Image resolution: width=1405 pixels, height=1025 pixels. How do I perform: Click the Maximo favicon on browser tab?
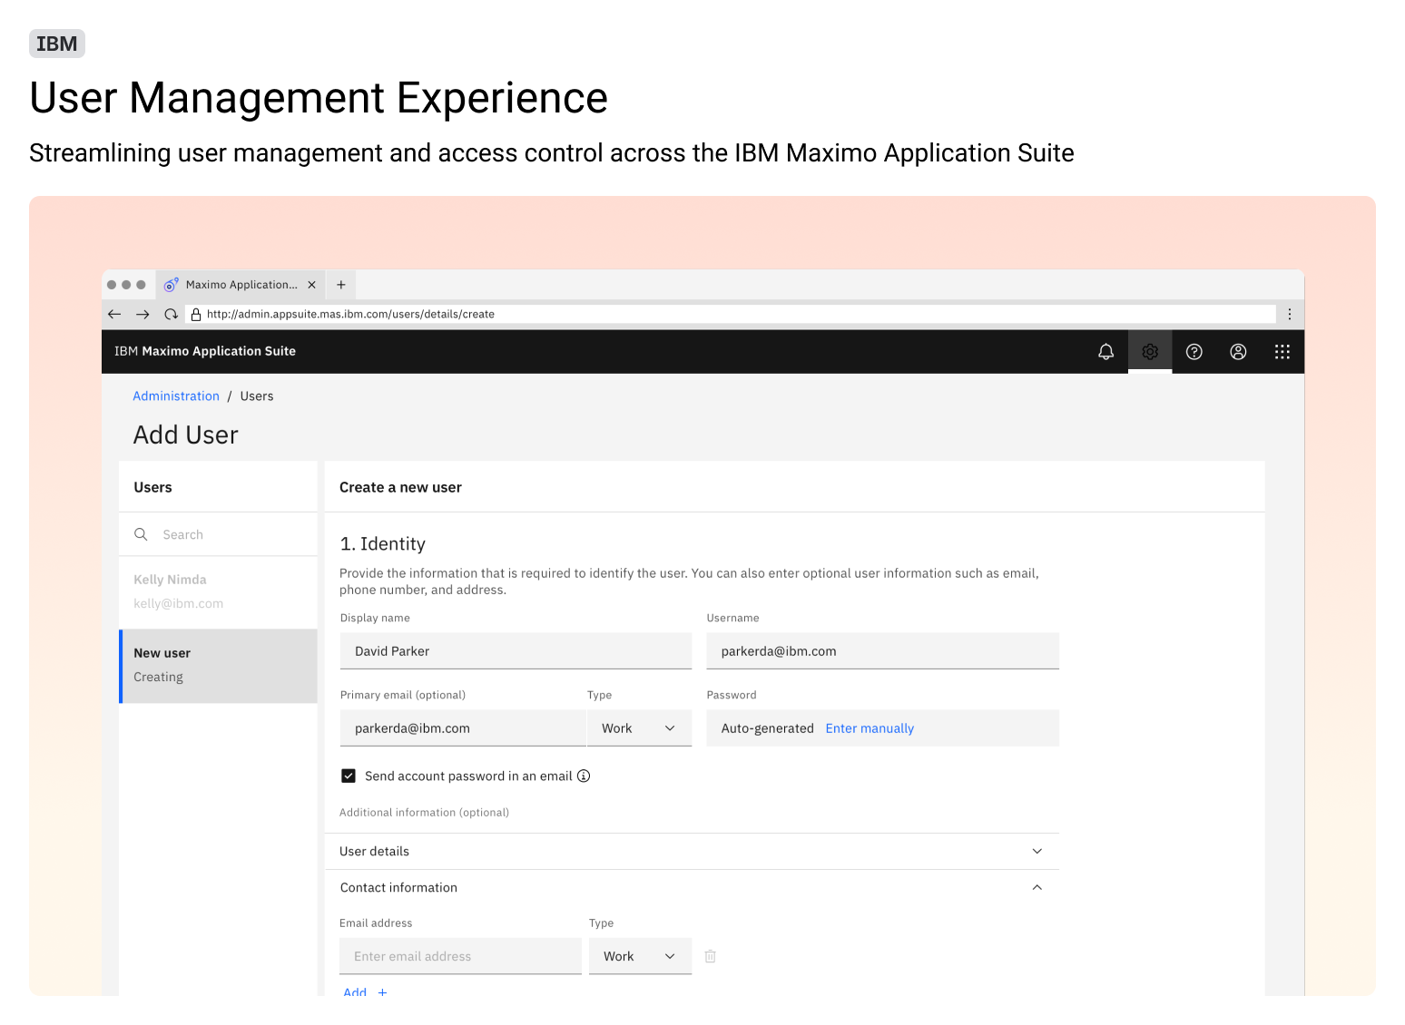point(171,285)
